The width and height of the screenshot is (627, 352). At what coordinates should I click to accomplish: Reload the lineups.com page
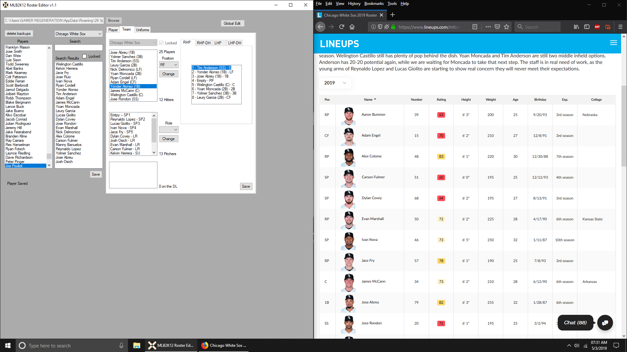click(342, 27)
